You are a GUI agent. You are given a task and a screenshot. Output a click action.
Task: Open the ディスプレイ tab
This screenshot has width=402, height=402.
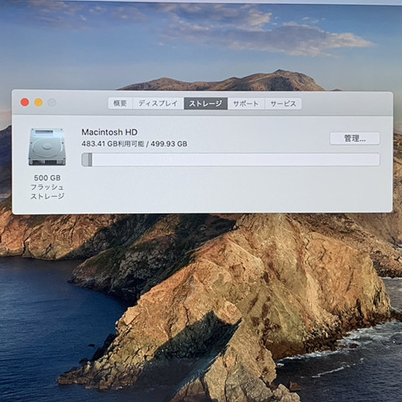pyautogui.click(x=158, y=104)
